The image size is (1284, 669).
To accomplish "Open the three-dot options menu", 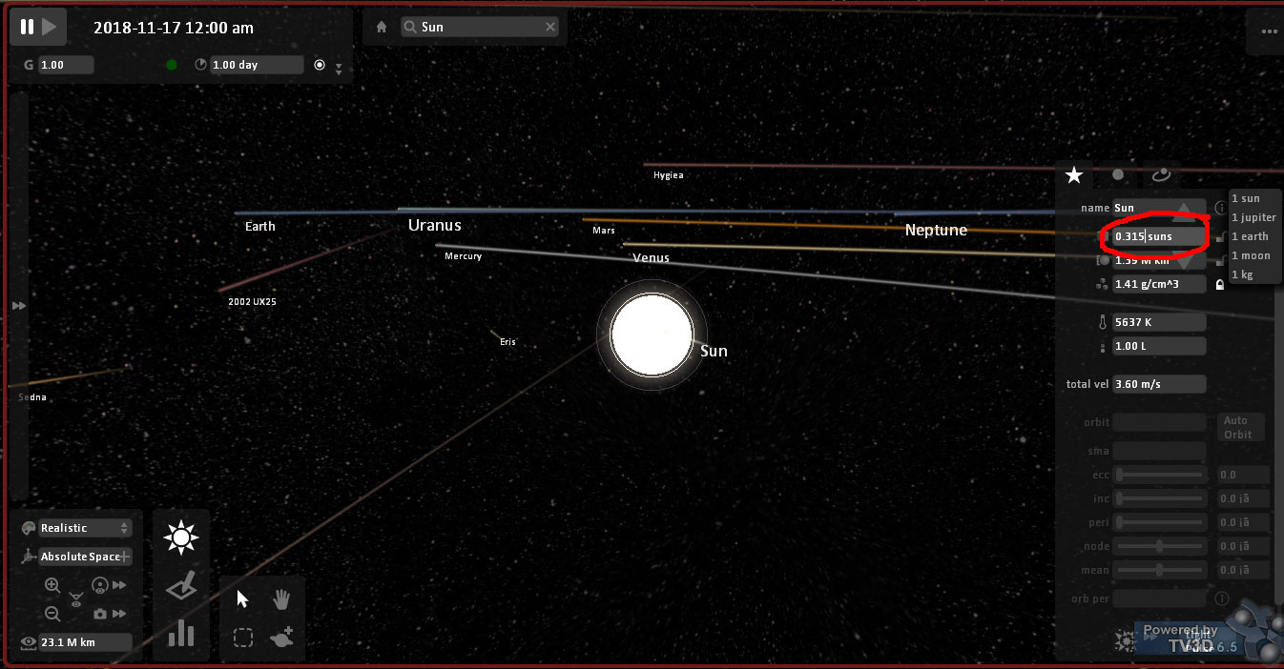I will pos(1268,31).
